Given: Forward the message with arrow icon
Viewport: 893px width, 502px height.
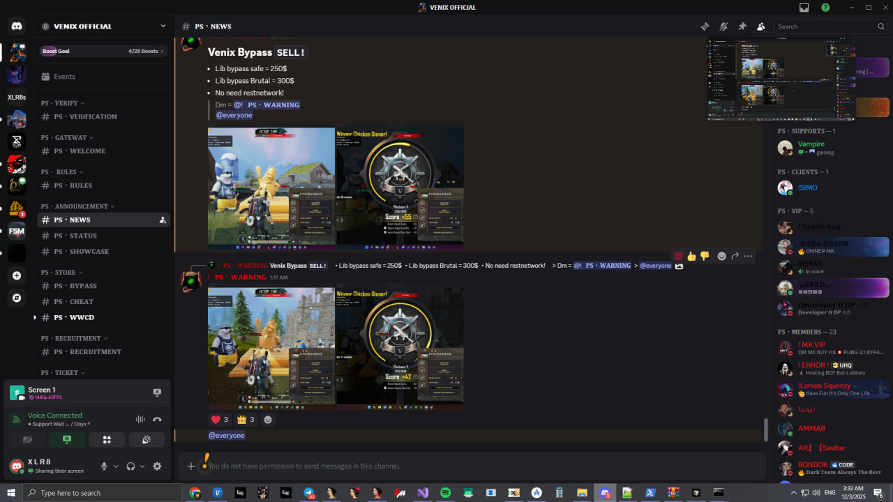Looking at the screenshot, I should 735,256.
